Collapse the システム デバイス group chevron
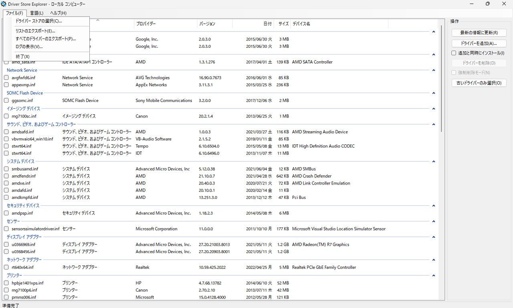This screenshot has width=513, height=308. click(x=434, y=162)
